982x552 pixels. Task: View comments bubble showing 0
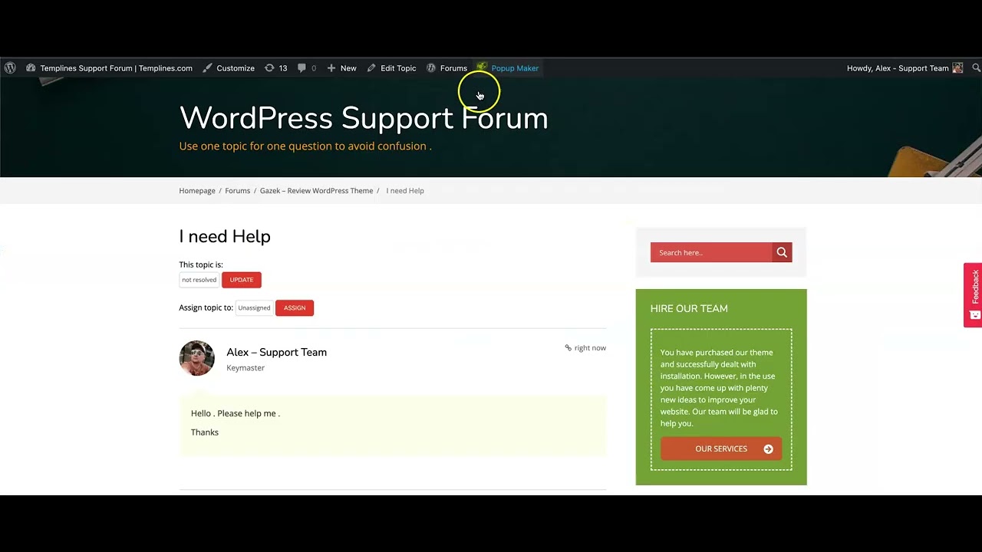(x=307, y=68)
